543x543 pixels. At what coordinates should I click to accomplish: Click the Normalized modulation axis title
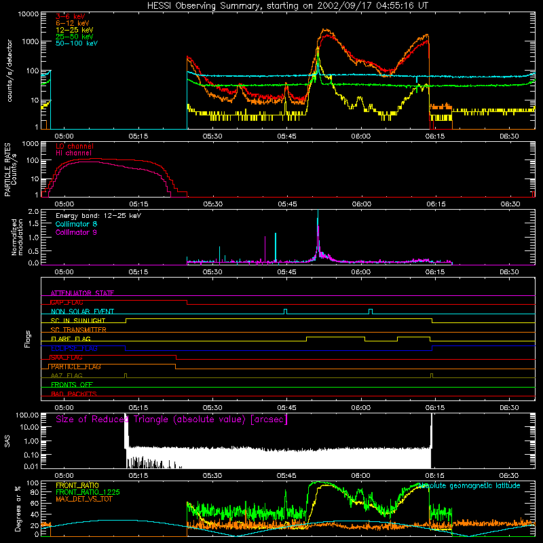16,237
